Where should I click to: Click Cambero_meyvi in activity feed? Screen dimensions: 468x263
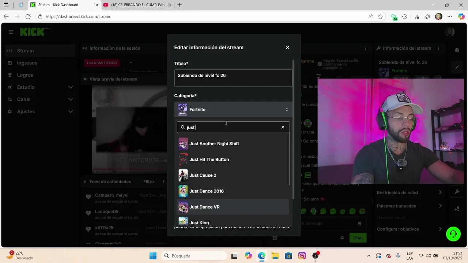[112, 195]
